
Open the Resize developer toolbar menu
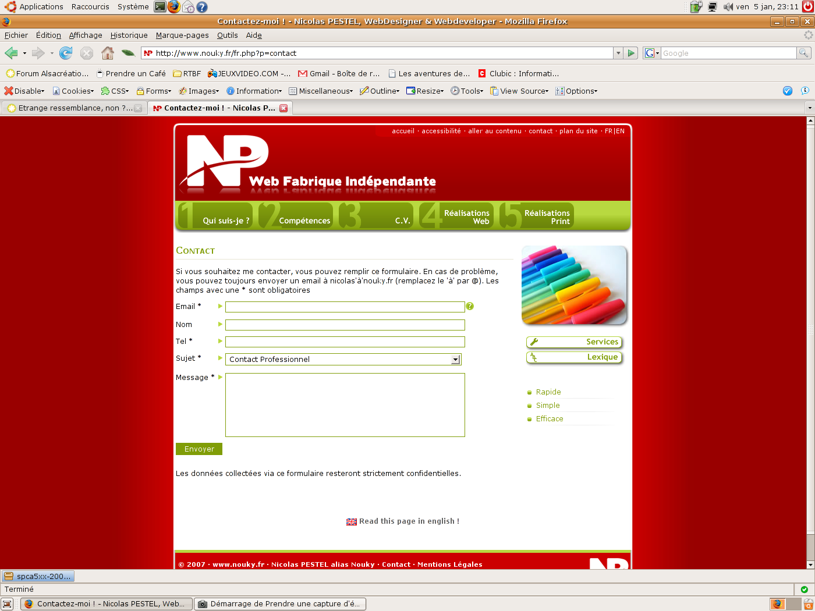click(426, 91)
